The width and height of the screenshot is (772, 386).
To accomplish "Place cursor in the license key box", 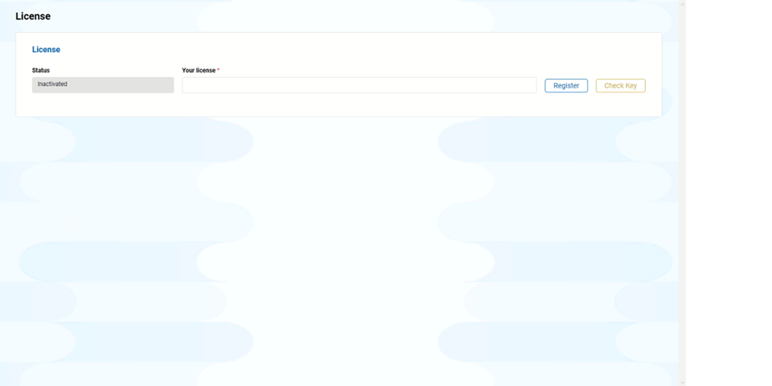I will pos(359,85).
